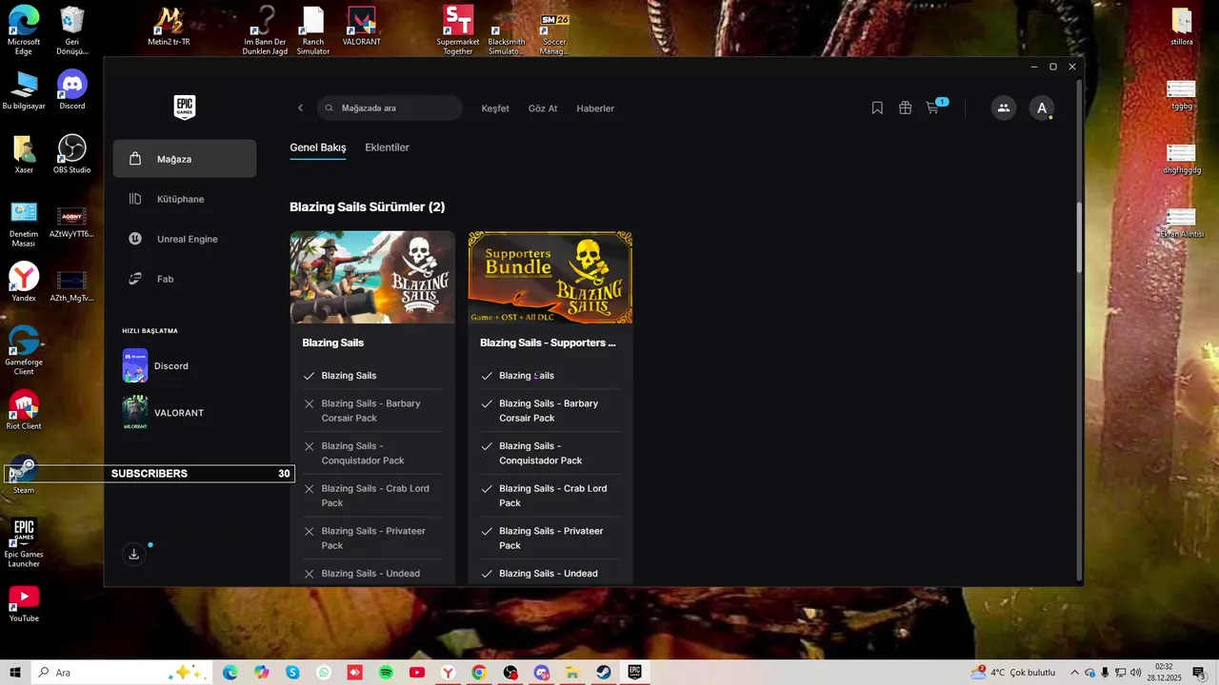Expand the system tray hidden icons chevron
Image resolution: width=1219 pixels, height=685 pixels.
point(1074,673)
